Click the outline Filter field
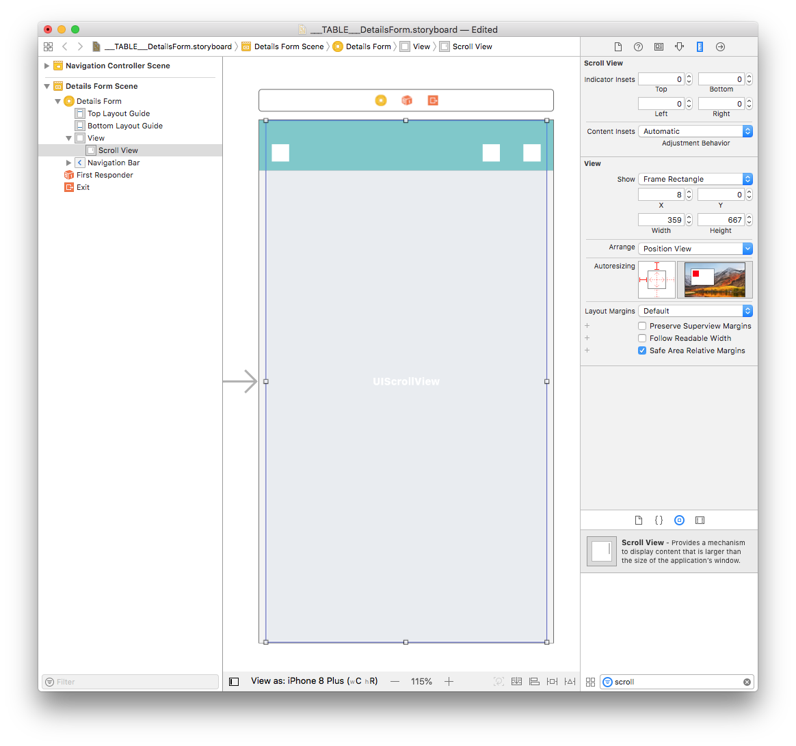Screen dimensions: 796x746 tap(130, 682)
